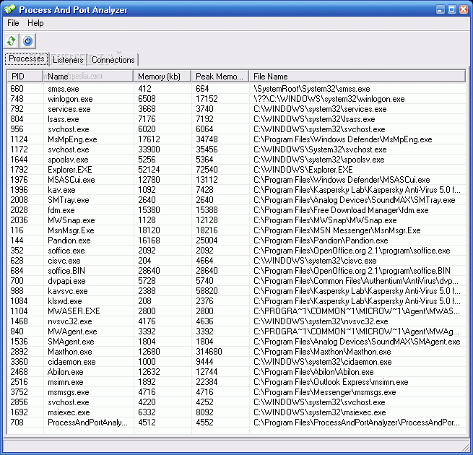Switch to the Listeners tab

pyautogui.click(x=68, y=60)
